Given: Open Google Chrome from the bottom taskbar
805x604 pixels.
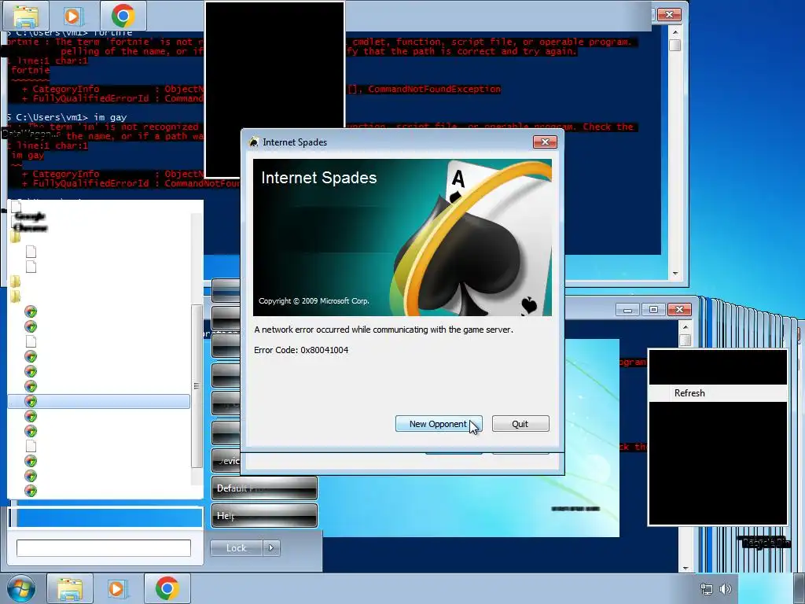Looking at the screenshot, I should tap(167, 588).
